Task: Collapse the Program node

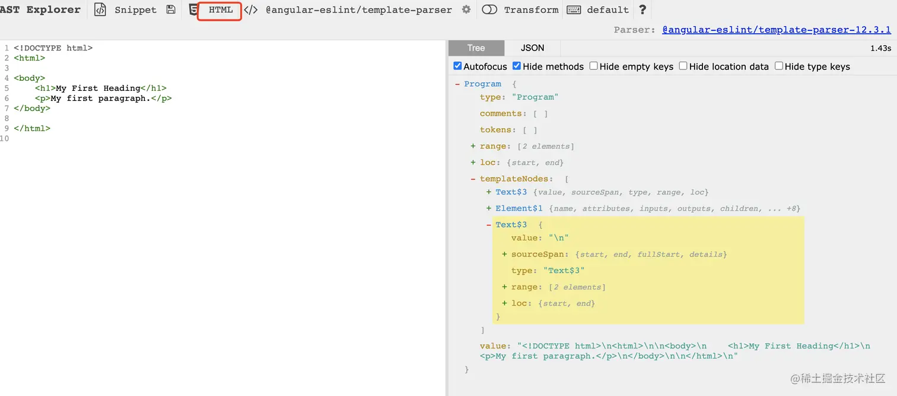Action: click(457, 84)
